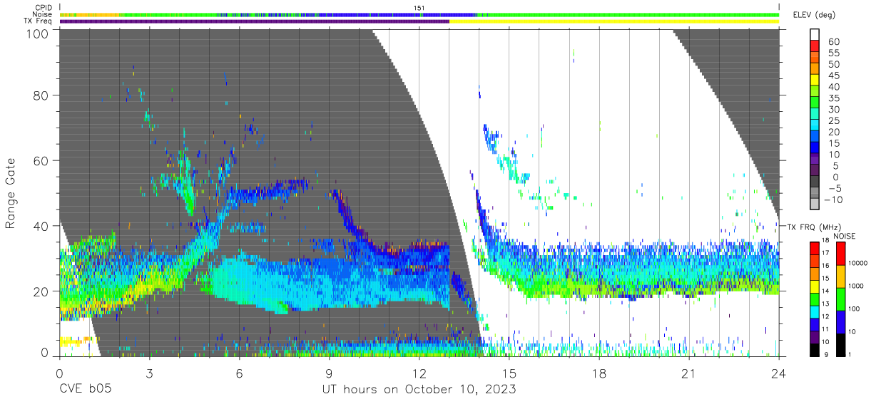The width and height of the screenshot is (876, 404).
Task: Click the CPID value "151"
Action: point(419,8)
